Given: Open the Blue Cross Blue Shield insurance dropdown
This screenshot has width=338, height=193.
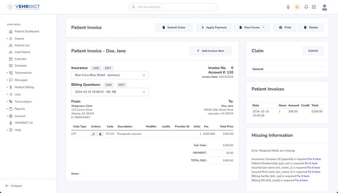Looking at the screenshot, I should point(110,75).
